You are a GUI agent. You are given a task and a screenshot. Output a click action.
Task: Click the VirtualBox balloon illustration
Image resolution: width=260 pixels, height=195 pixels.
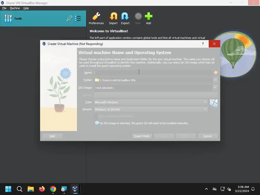click(235, 54)
